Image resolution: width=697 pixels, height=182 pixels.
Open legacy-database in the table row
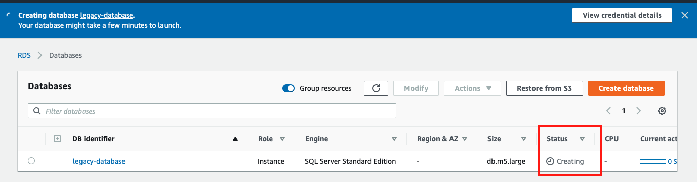click(99, 161)
